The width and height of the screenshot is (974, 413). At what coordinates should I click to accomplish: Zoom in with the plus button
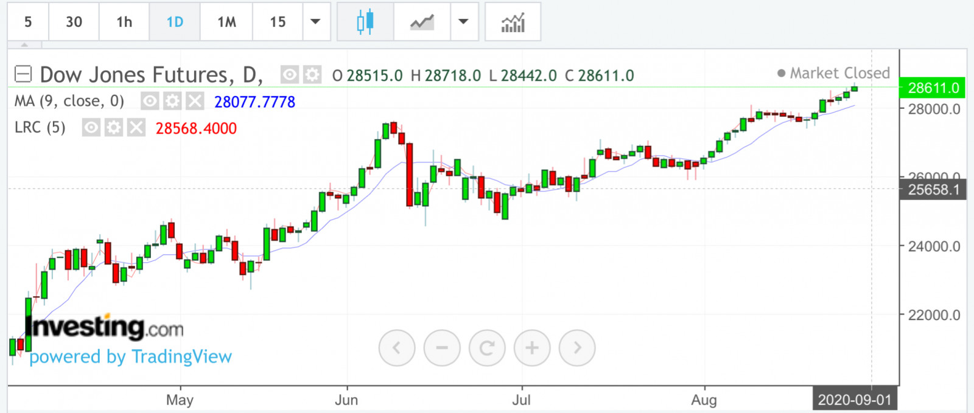(x=532, y=348)
